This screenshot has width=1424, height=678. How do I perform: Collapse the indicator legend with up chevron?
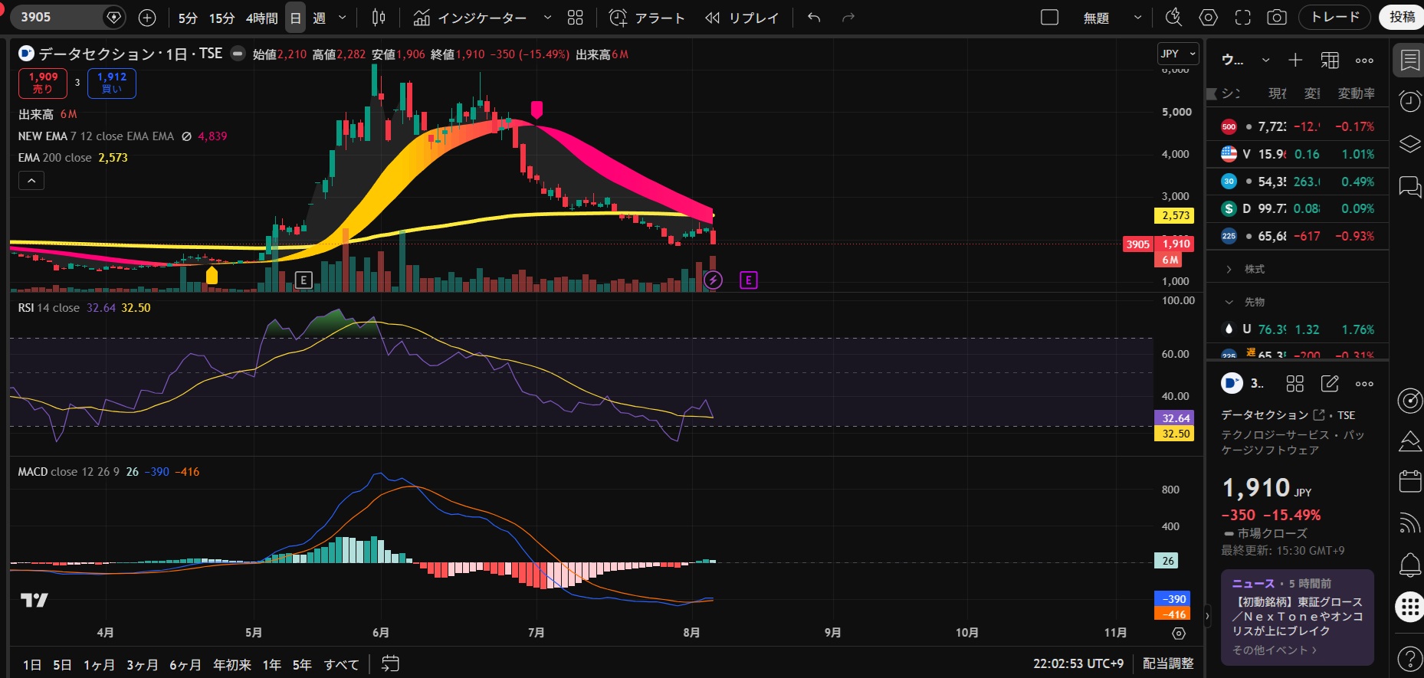point(31,181)
